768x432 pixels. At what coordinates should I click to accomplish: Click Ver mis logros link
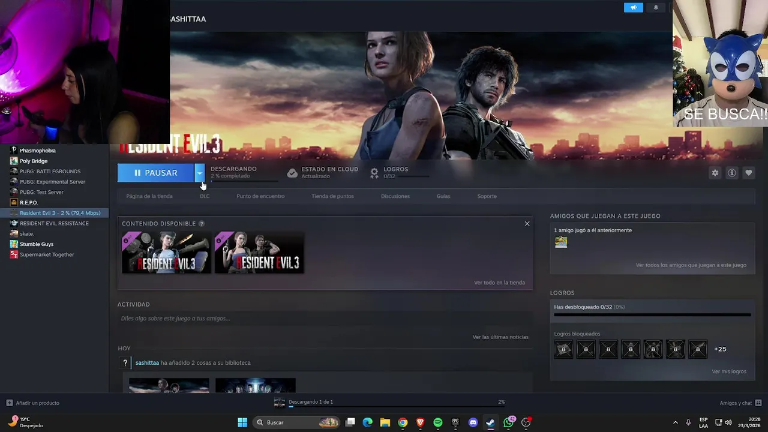click(729, 371)
